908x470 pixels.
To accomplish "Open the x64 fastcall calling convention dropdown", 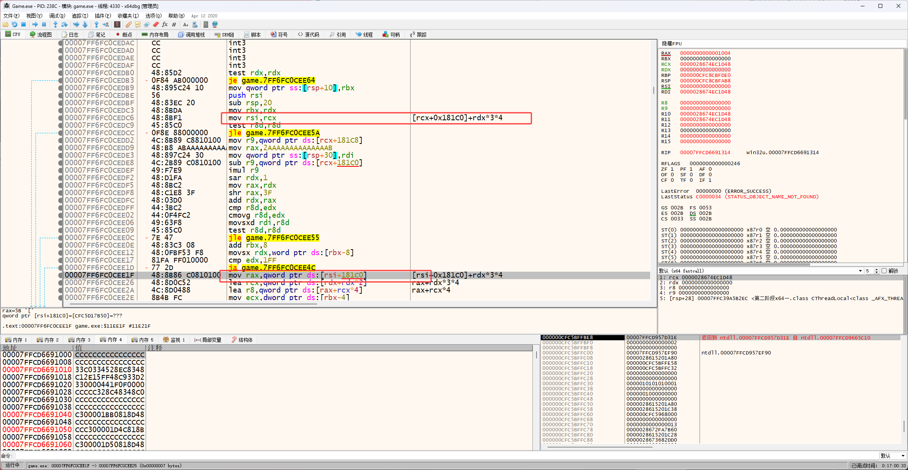I will pyautogui.click(x=860, y=271).
